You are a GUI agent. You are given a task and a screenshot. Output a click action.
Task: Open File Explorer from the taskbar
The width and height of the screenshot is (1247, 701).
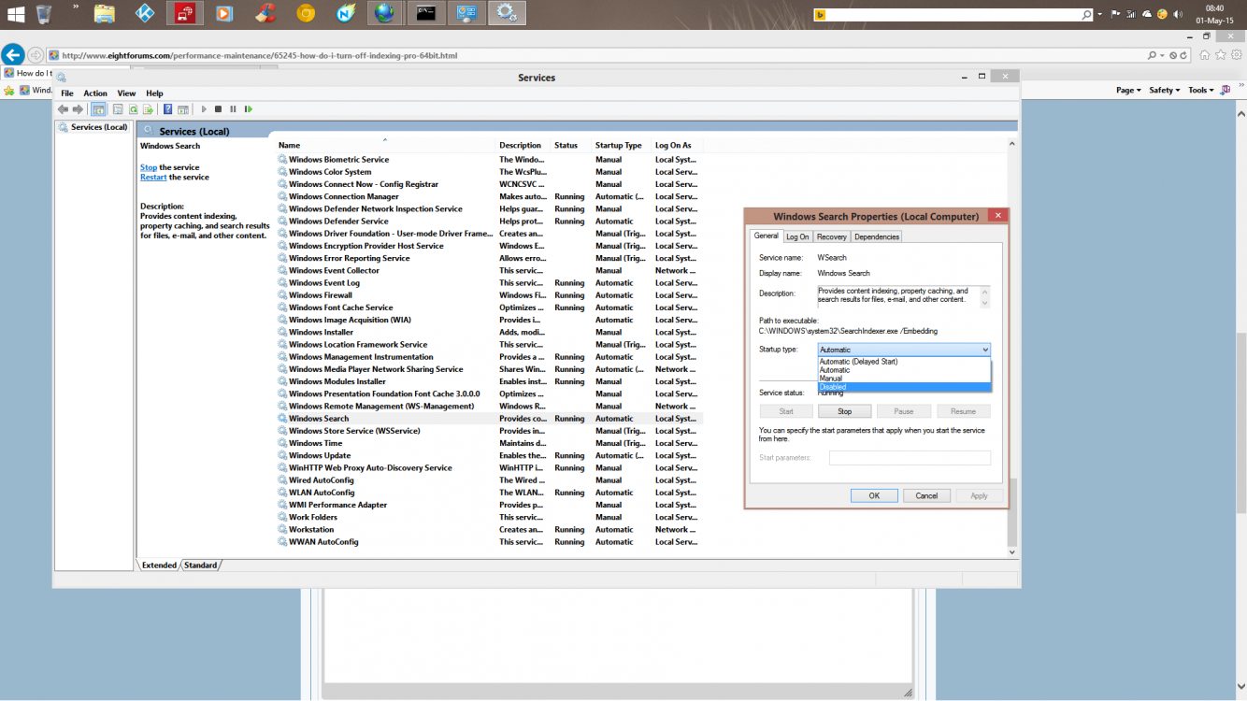(x=105, y=14)
